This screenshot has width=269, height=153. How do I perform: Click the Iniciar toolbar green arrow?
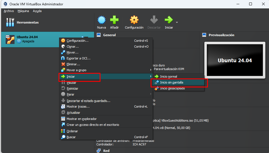[x=169, y=20]
